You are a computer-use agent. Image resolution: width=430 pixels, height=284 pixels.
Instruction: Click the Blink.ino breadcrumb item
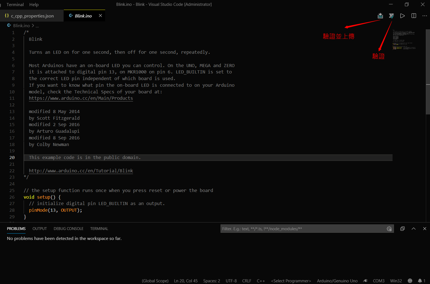[21, 25]
